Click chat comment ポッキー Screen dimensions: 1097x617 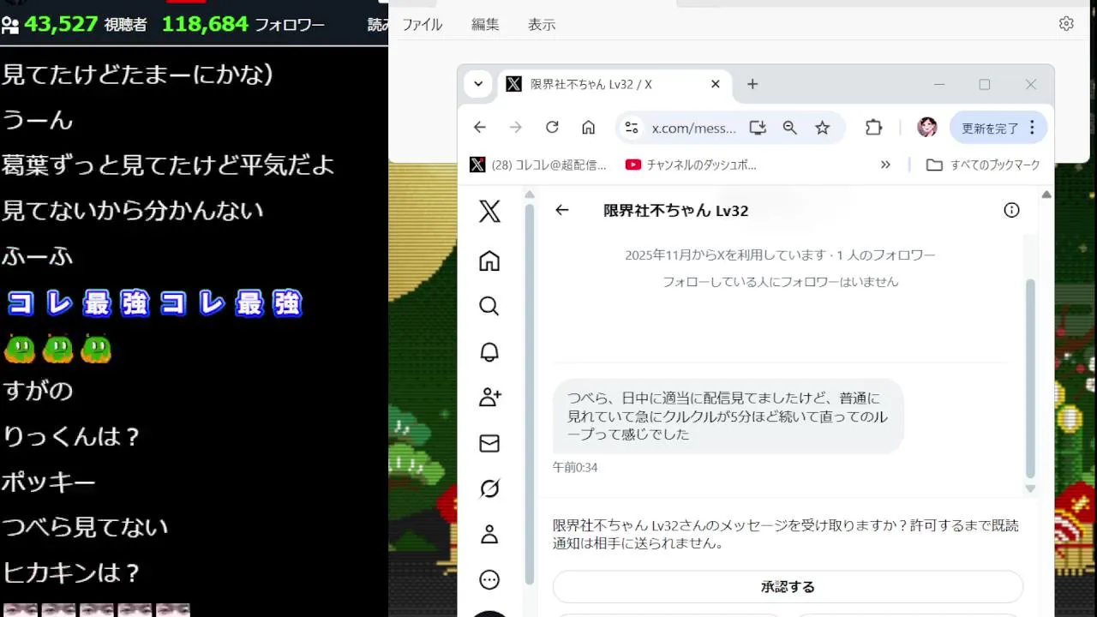coord(48,482)
